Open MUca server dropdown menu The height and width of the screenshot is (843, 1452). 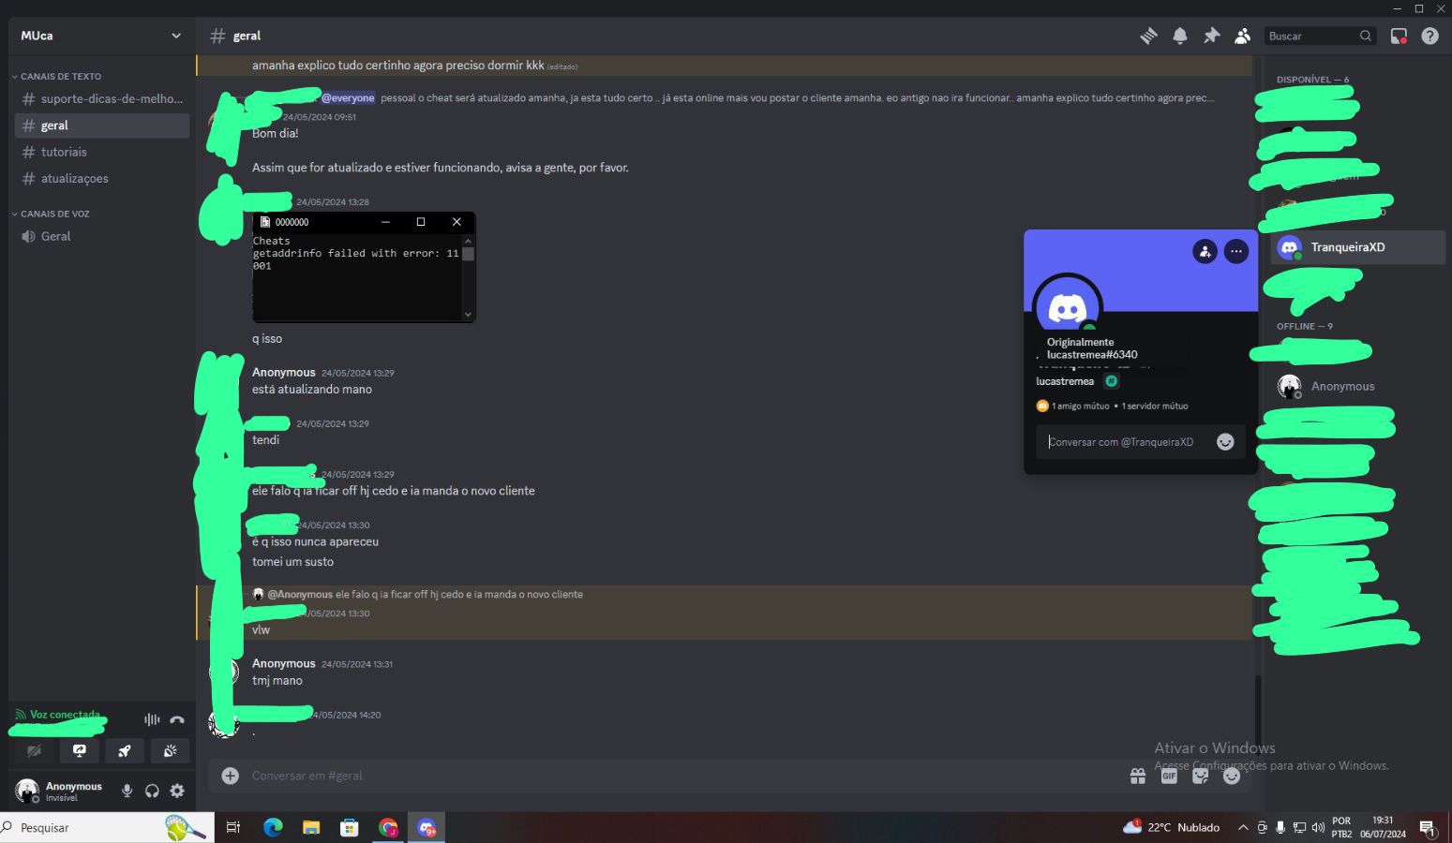[x=175, y=36]
